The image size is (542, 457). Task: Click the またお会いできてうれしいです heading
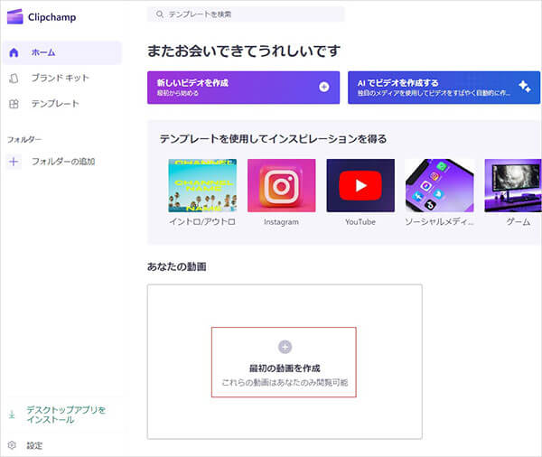click(244, 51)
